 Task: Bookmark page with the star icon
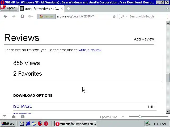(114, 16)
